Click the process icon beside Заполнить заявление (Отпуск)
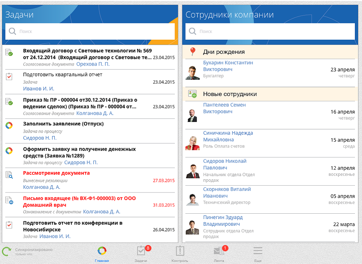The width and height of the screenshot is (362, 264). [x=9, y=125]
